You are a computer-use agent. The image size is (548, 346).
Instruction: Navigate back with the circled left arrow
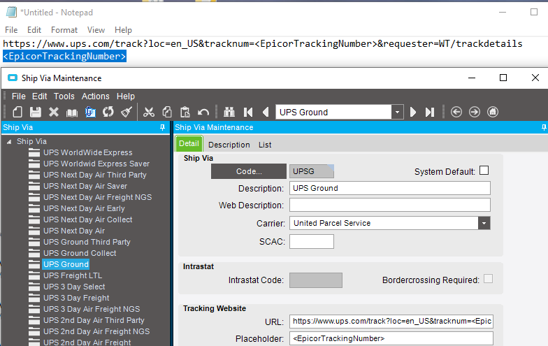(x=456, y=112)
